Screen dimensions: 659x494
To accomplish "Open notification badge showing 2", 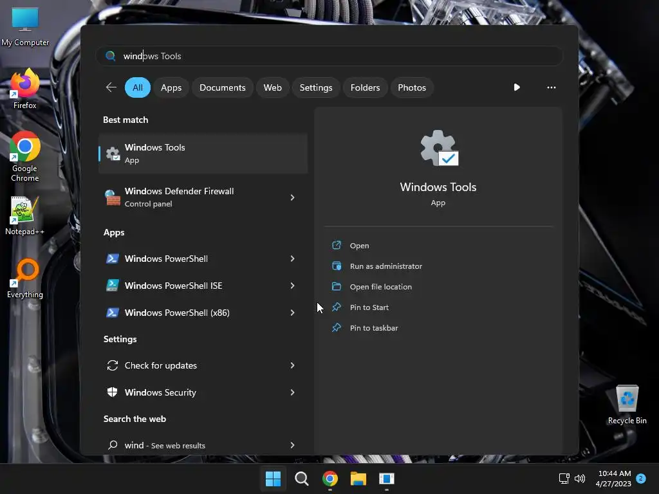I will (641, 478).
